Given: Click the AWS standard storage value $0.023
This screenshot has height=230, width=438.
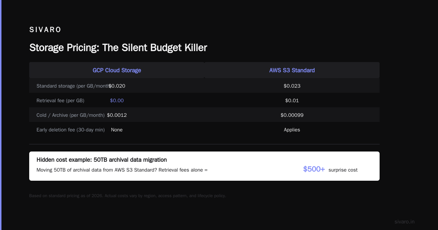Looking at the screenshot, I should 292,86.
